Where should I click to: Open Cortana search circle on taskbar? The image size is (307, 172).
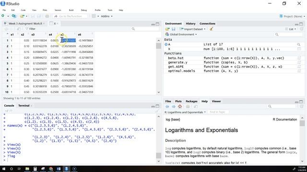pyautogui.click(x=12, y=169)
